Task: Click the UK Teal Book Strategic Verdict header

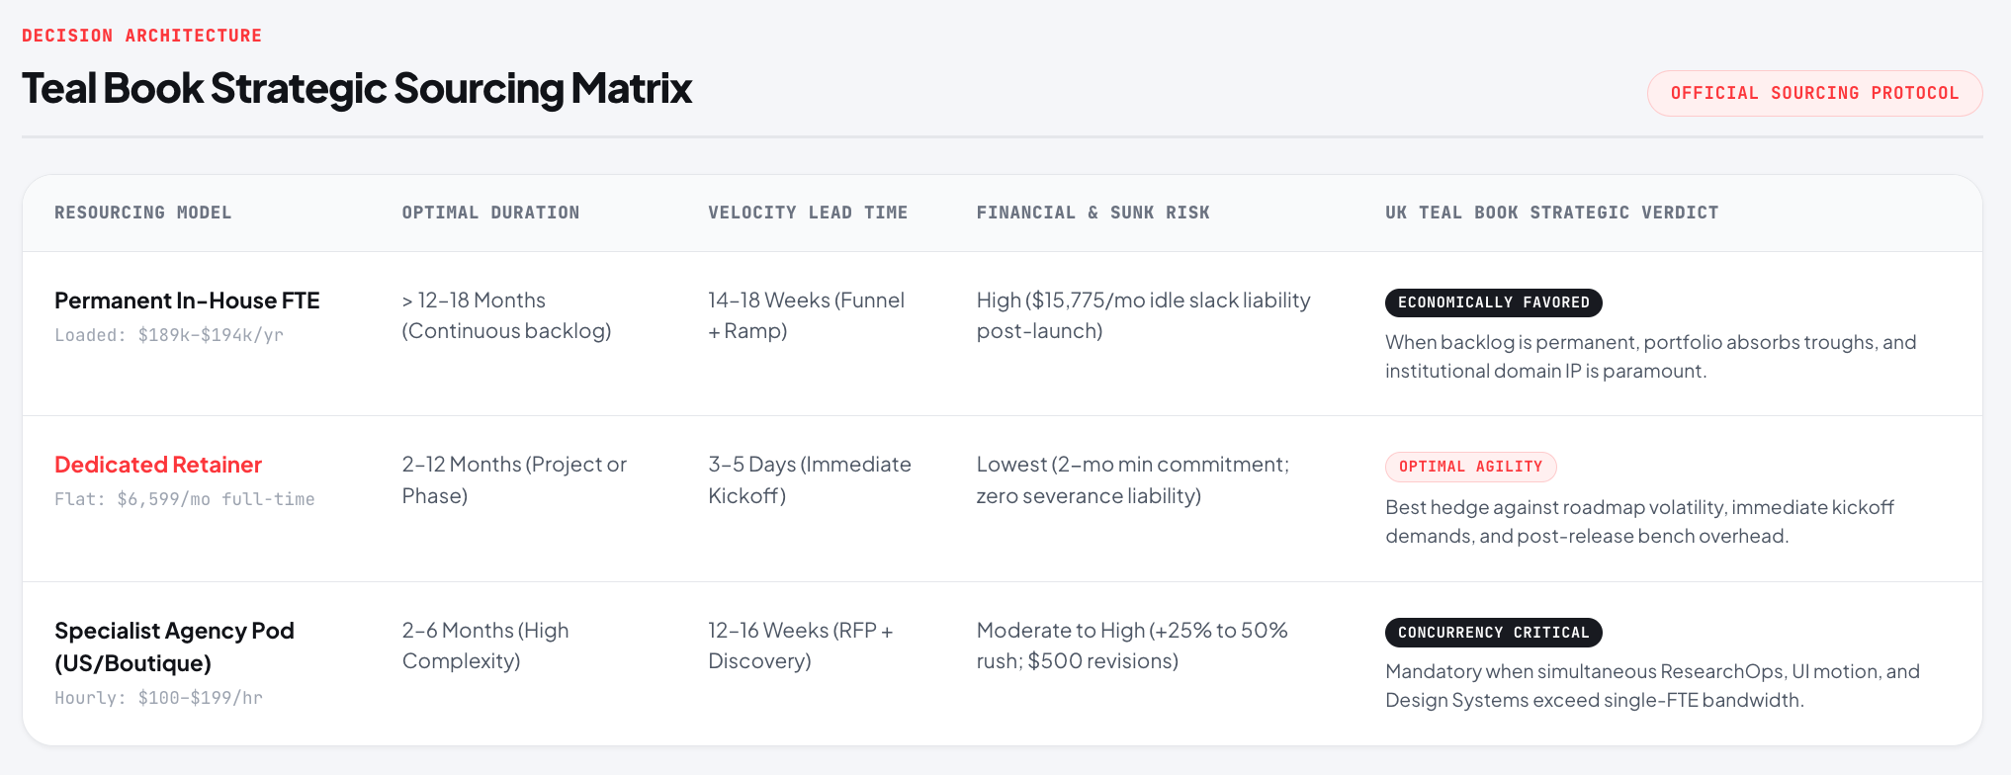Action: [1551, 213]
